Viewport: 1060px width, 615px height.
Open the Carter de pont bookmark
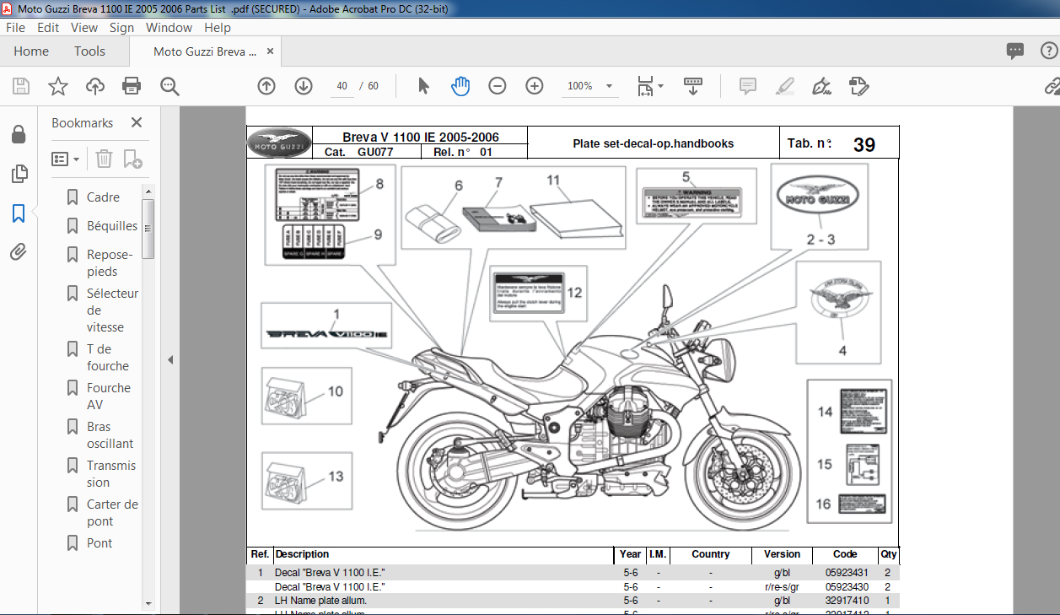[x=112, y=513]
